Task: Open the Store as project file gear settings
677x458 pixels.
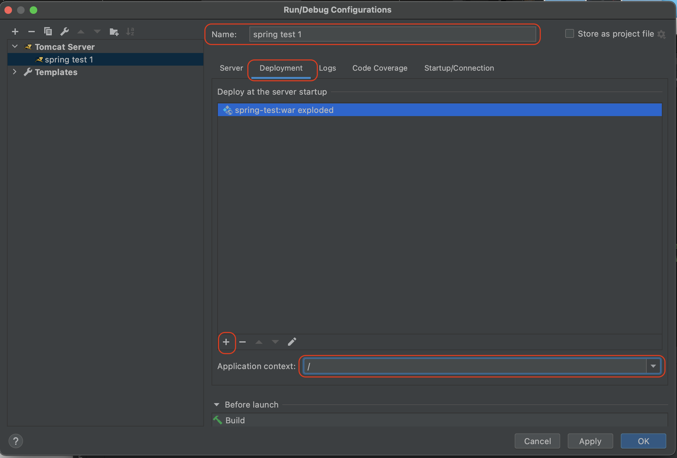Action: (662, 34)
